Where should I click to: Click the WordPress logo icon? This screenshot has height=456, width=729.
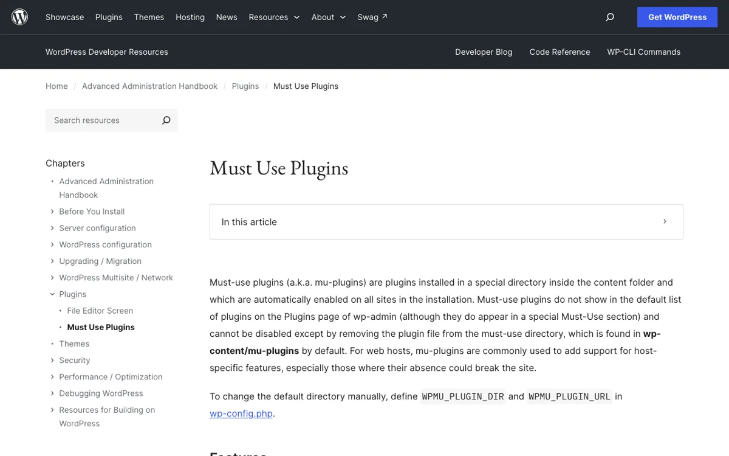(x=20, y=17)
